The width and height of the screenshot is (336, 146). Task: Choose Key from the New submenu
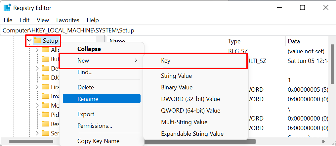(x=165, y=61)
